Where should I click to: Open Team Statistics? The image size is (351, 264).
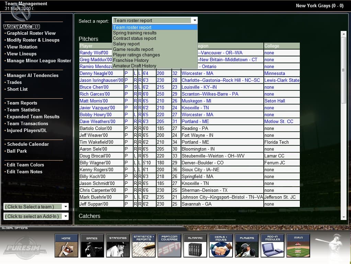pos(23,110)
